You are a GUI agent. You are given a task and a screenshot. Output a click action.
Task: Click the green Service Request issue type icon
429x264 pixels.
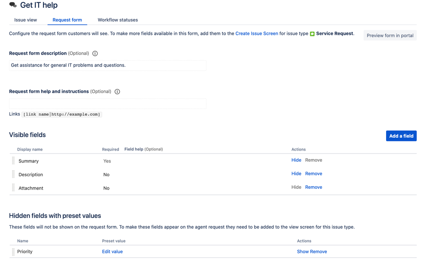click(312, 34)
